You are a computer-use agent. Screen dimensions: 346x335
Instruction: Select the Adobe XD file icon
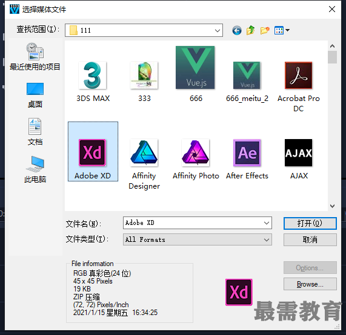[x=93, y=152]
